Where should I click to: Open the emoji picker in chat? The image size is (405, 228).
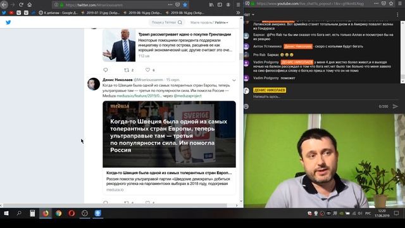point(246,106)
